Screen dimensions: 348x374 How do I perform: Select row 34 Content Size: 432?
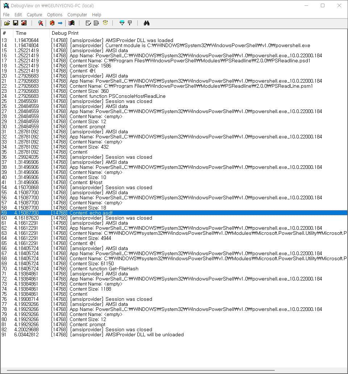point(174,147)
